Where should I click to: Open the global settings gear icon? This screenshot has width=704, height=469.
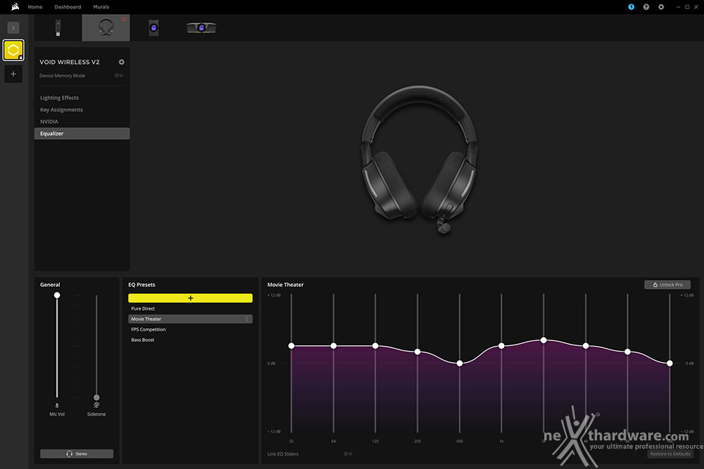pos(661,7)
